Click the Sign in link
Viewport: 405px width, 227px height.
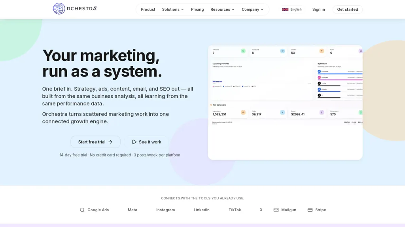(318, 9)
